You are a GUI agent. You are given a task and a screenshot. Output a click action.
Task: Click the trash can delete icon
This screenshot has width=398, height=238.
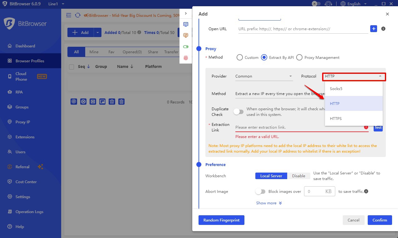coord(122,102)
